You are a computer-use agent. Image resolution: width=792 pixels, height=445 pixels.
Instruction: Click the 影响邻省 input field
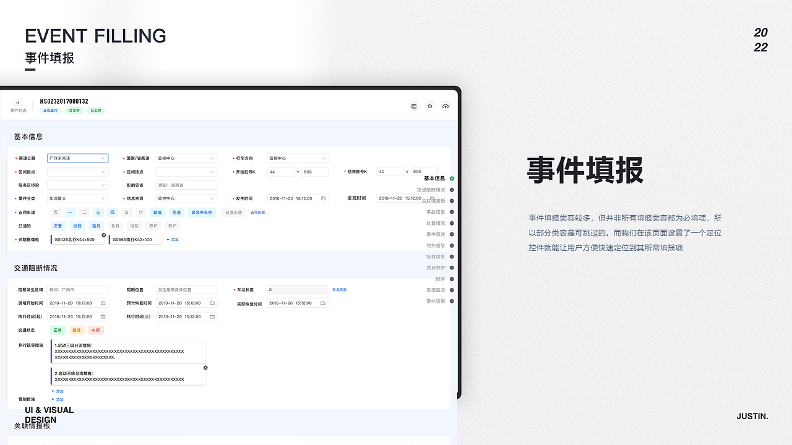186,185
